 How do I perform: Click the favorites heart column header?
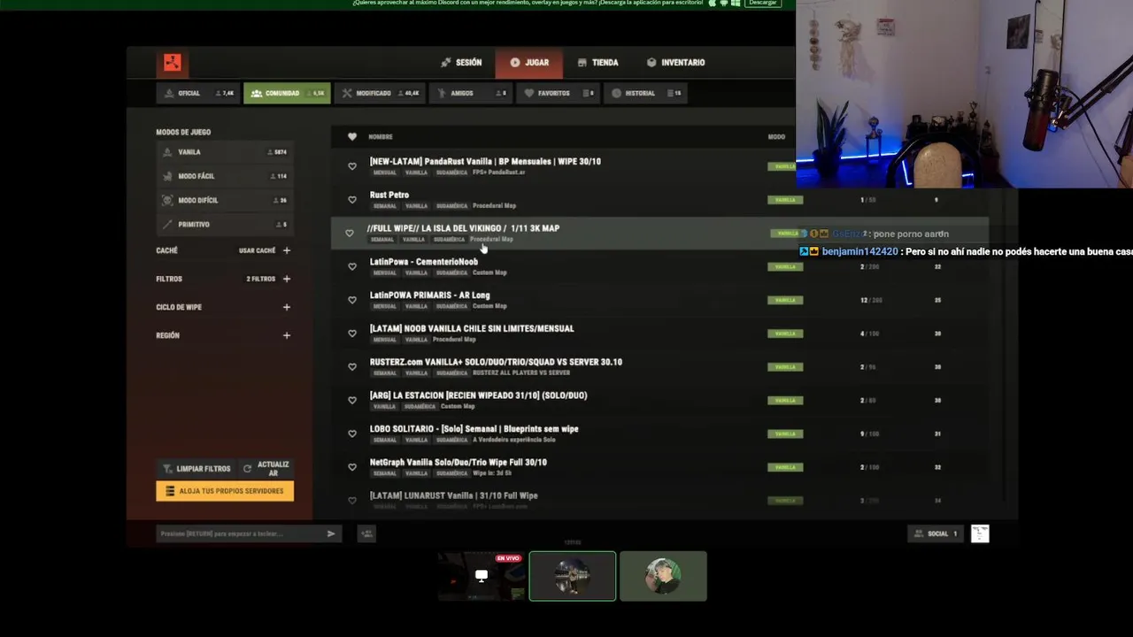point(352,136)
